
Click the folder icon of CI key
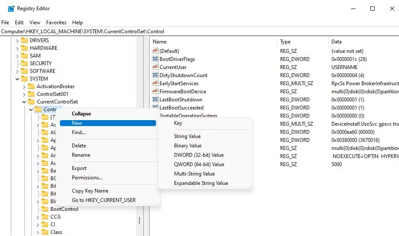[45, 224]
